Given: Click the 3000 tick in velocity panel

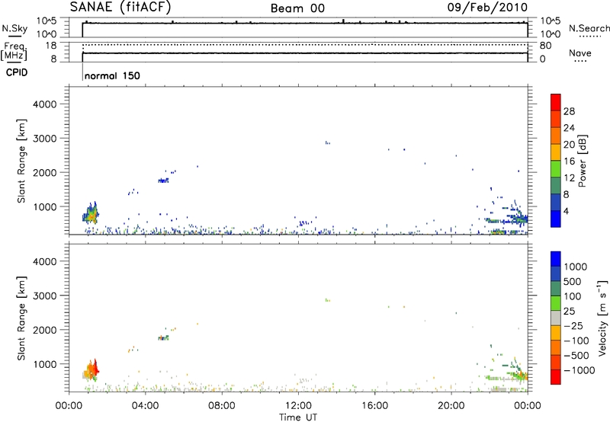Looking at the screenshot, I should pos(44,296).
